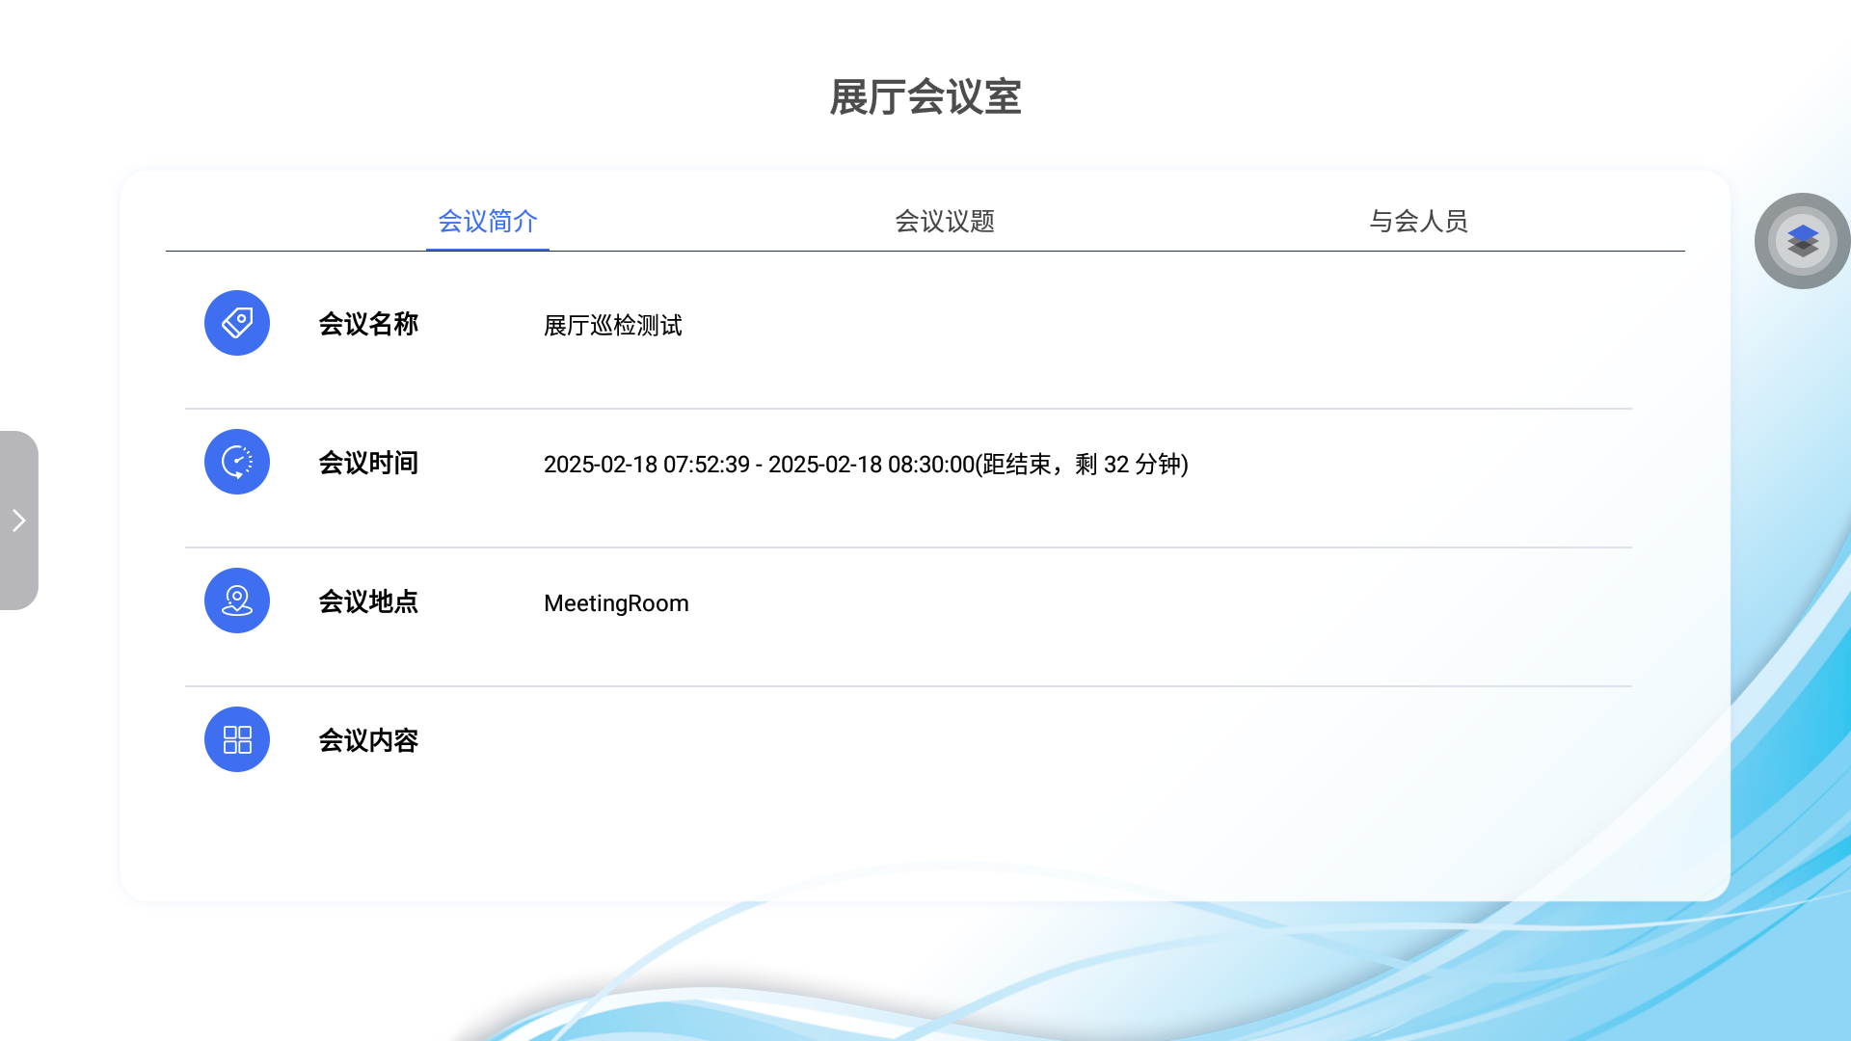Click the 会议名称 label
The image size is (1851, 1041).
coord(368,324)
